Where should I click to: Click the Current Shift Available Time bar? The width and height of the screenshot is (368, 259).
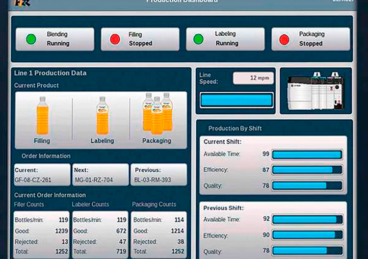[307, 155]
